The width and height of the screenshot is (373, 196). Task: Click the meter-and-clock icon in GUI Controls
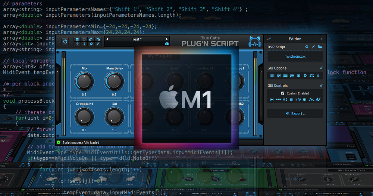tap(298, 99)
